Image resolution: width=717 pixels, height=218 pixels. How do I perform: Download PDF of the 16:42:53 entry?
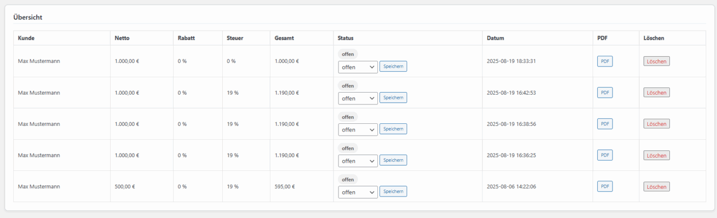[x=605, y=93]
